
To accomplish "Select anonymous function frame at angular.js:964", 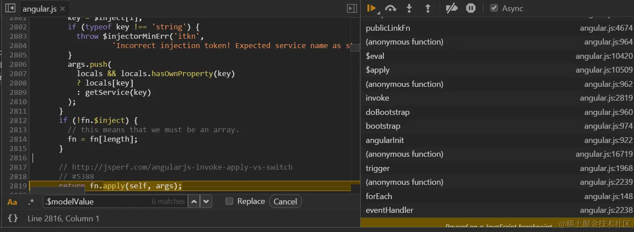I will click(x=497, y=42).
